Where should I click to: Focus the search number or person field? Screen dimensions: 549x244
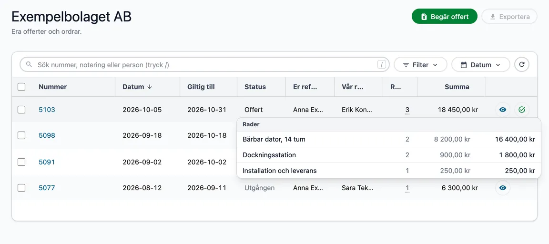coord(204,65)
